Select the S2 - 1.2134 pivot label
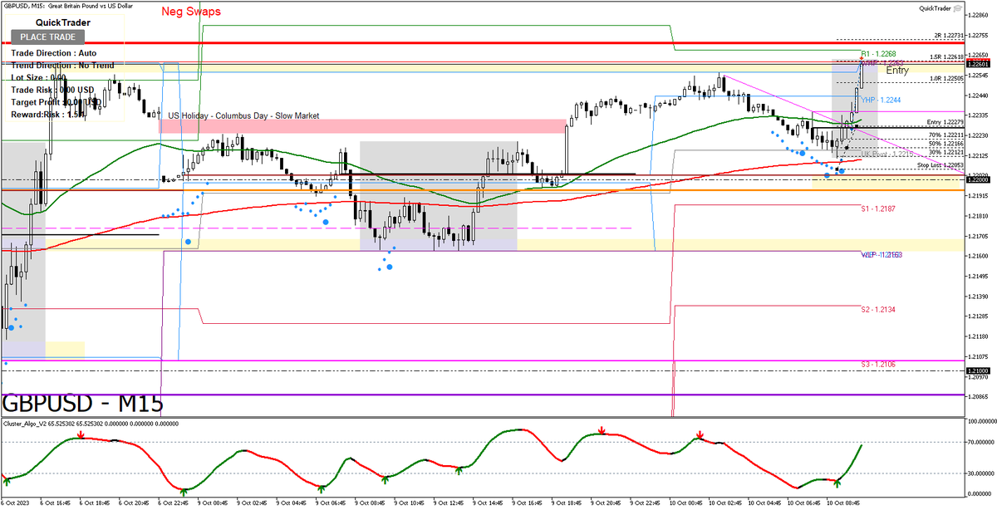 pos(878,309)
